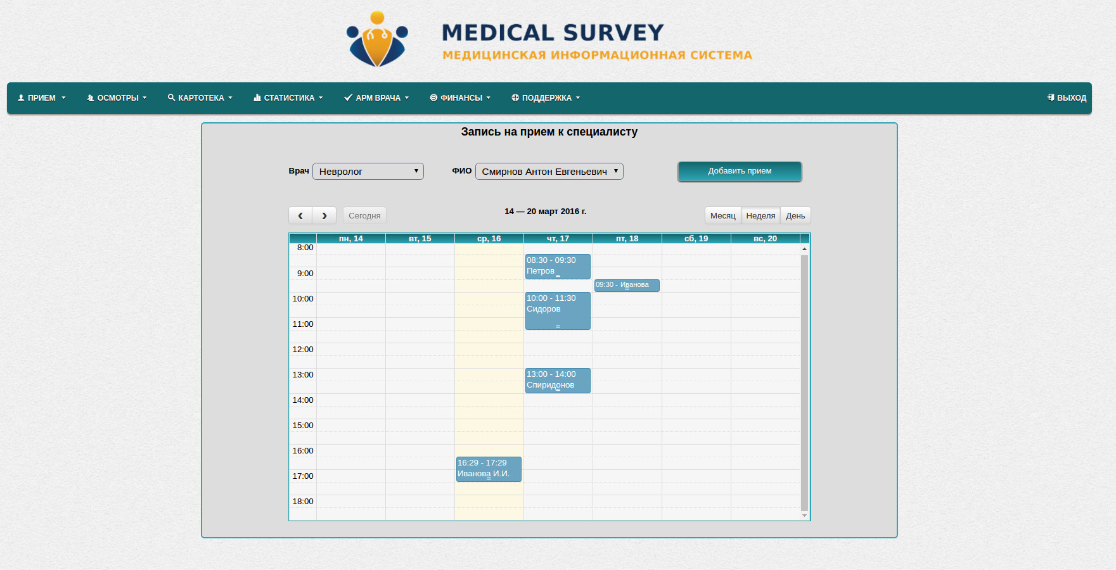The width and height of the screenshot is (1116, 570).
Task: Click the Medical Survey logo icon
Action: pos(377,39)
